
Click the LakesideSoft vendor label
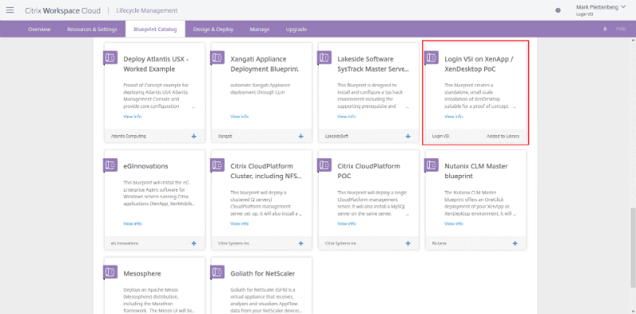tap(336, 136)
